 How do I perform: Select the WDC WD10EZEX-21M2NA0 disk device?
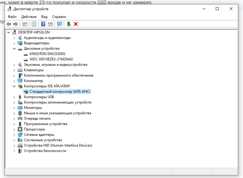51,59
